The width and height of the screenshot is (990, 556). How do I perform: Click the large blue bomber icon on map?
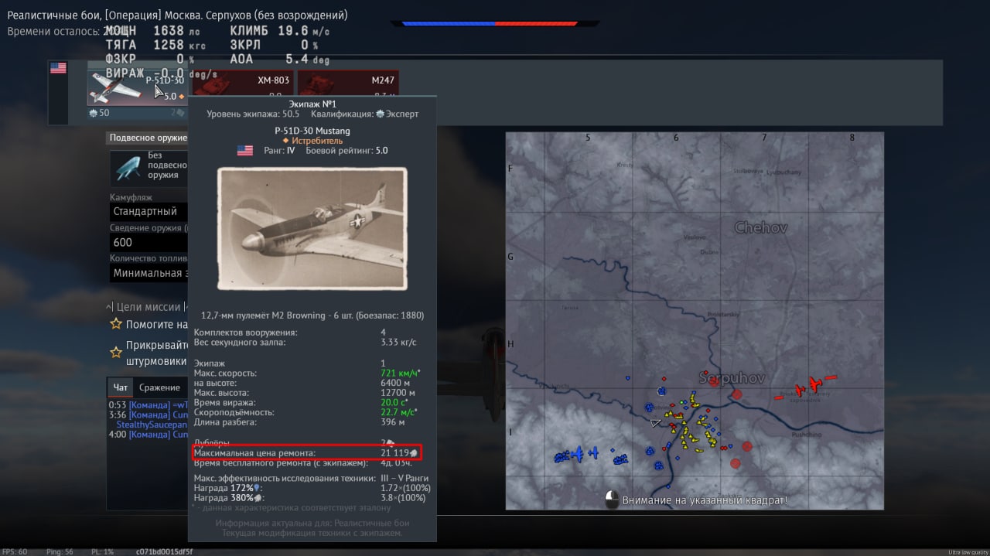577,454
